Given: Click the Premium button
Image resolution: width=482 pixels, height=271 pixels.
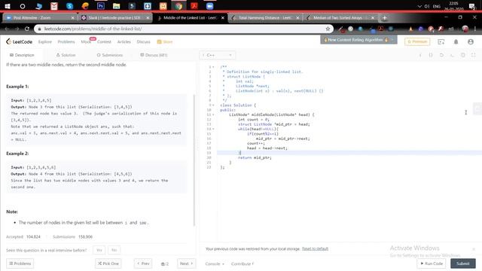Looking at the screenshot, I should (417, 41).
